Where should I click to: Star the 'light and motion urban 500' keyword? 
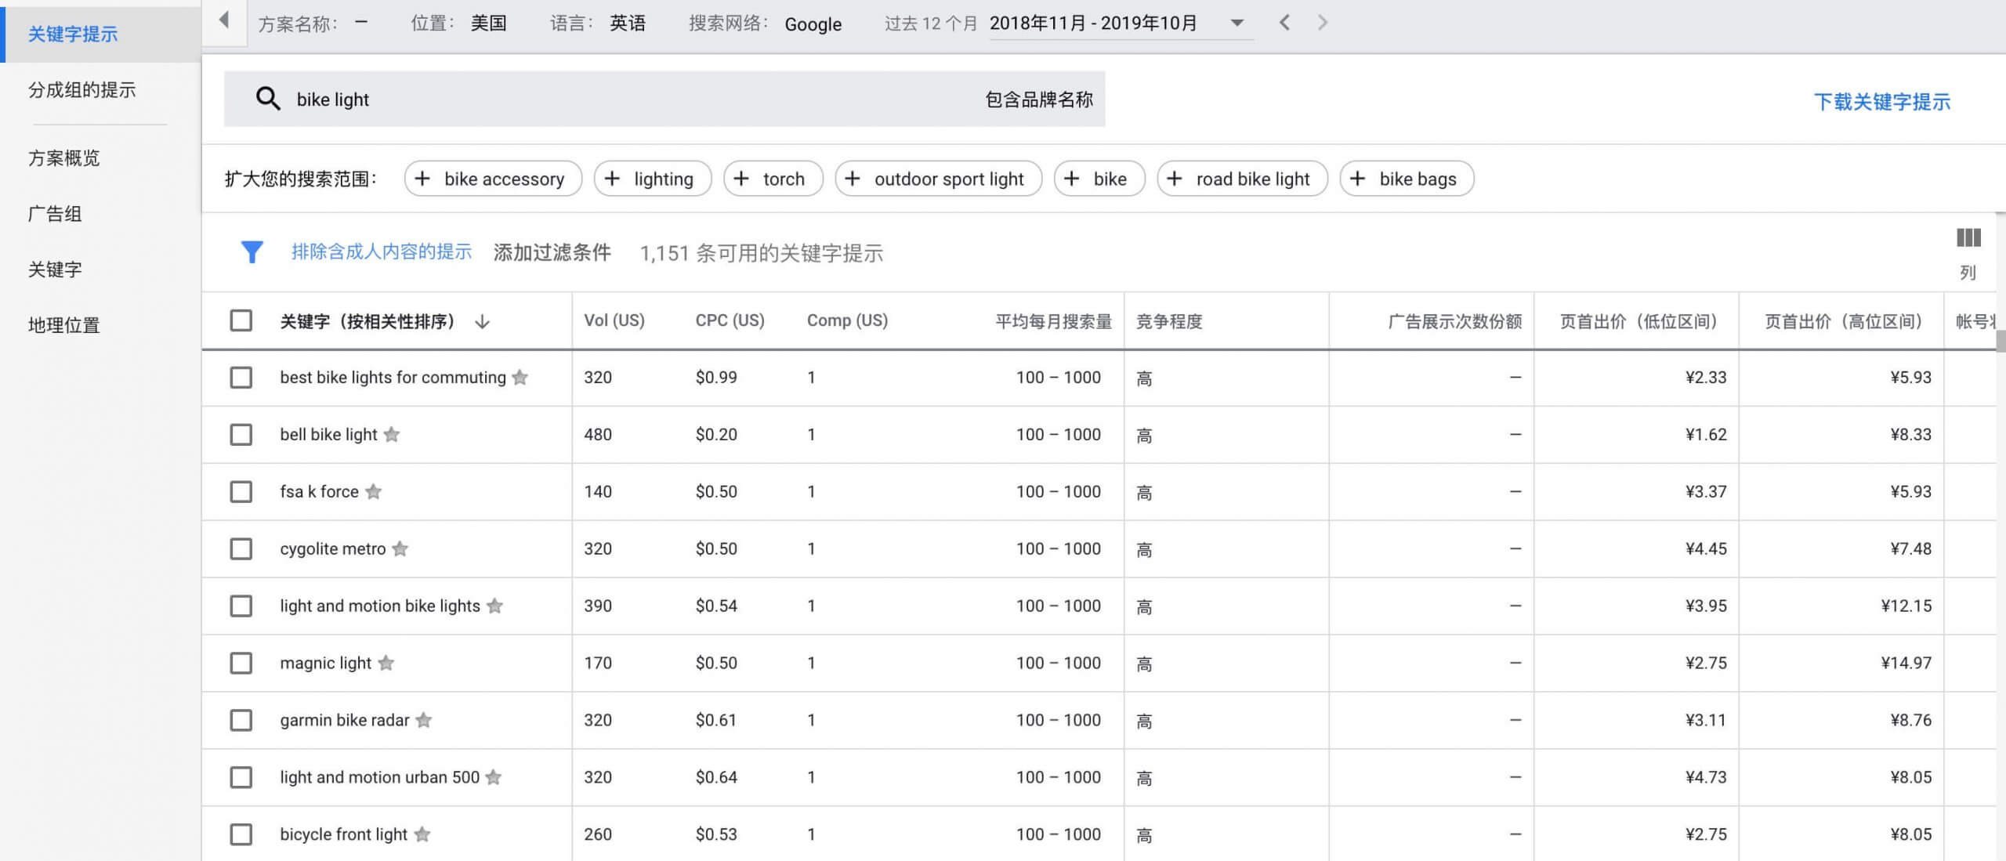coord(494,778)
